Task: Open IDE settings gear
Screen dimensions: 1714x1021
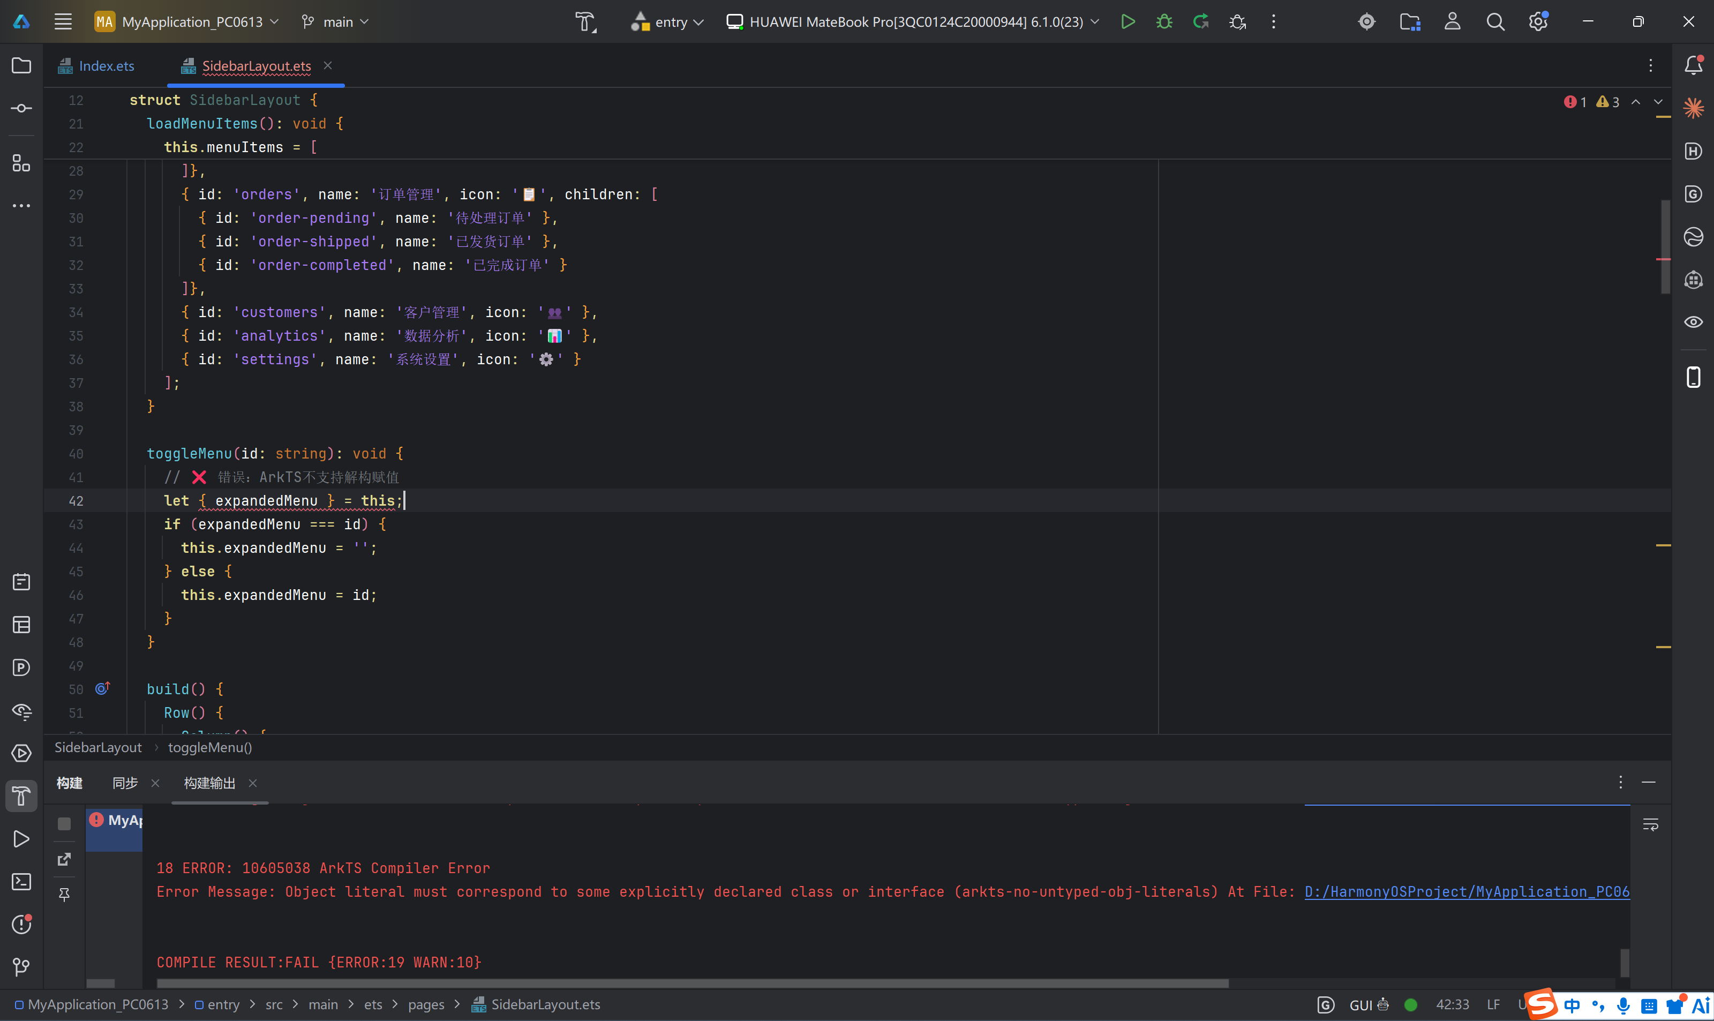Action: [1538, 21]
